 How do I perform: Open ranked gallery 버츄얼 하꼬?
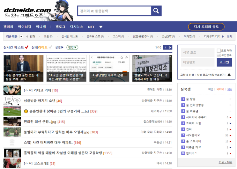(194, 147)
